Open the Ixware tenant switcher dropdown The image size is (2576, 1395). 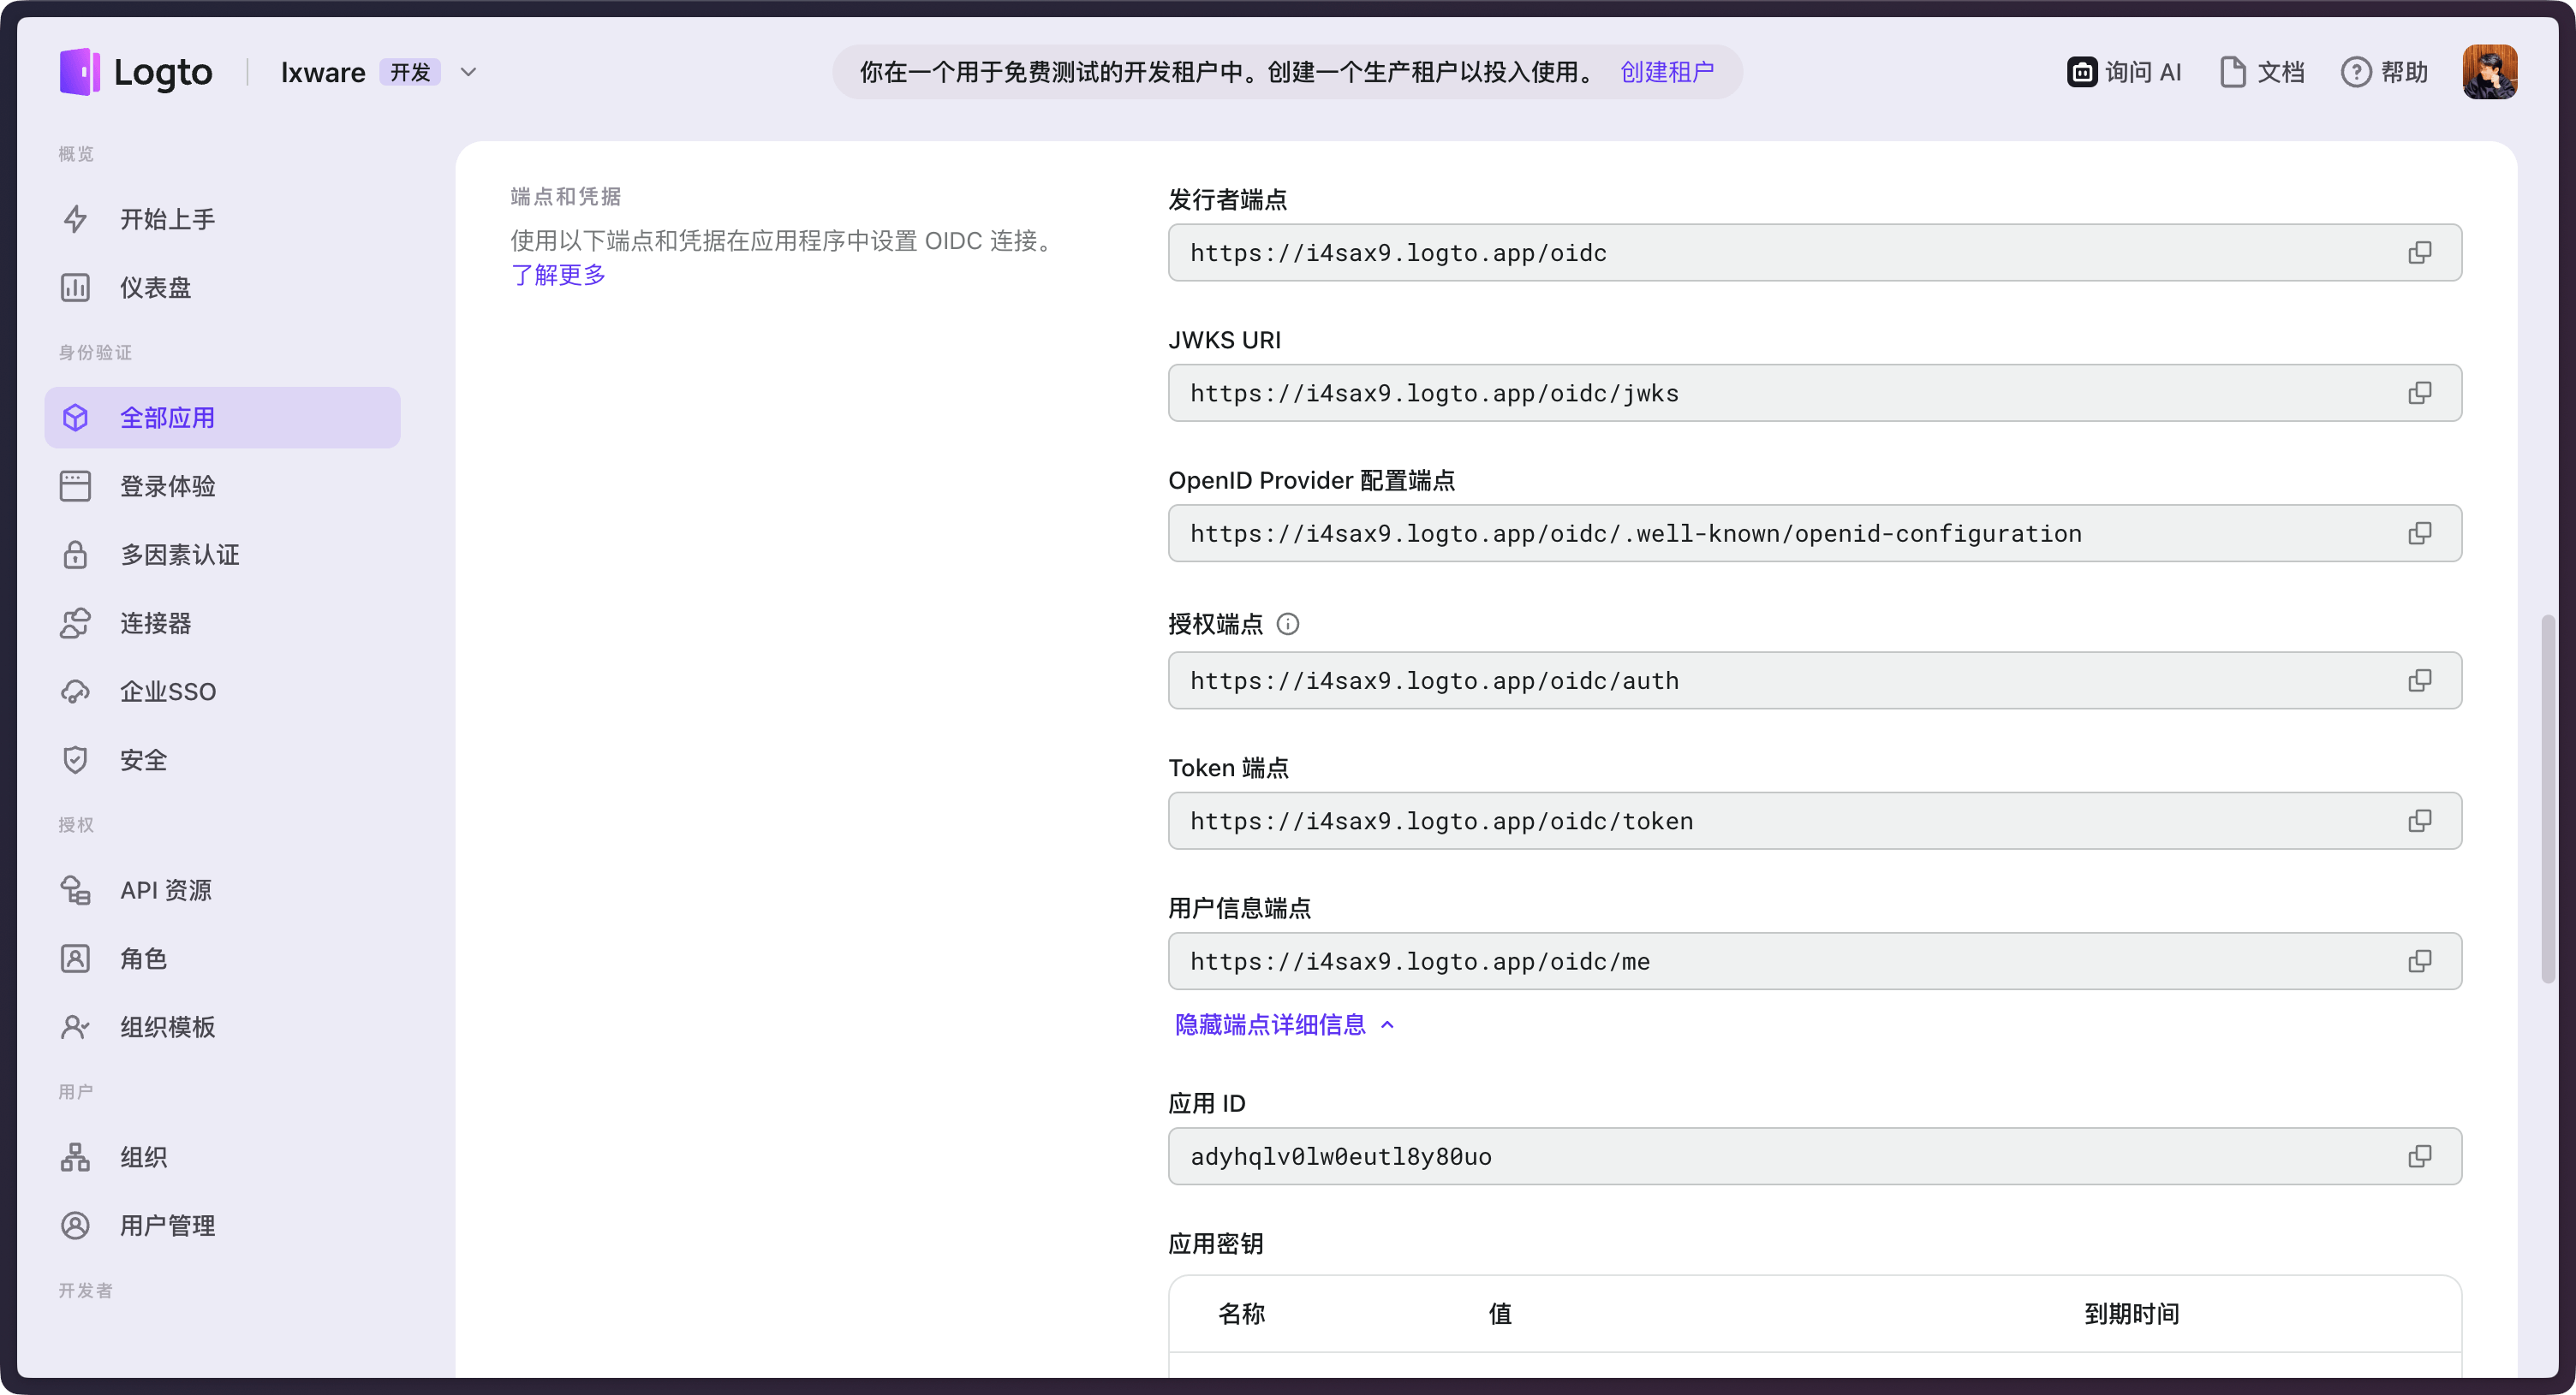pyautogui.click(x=468, y=72)
